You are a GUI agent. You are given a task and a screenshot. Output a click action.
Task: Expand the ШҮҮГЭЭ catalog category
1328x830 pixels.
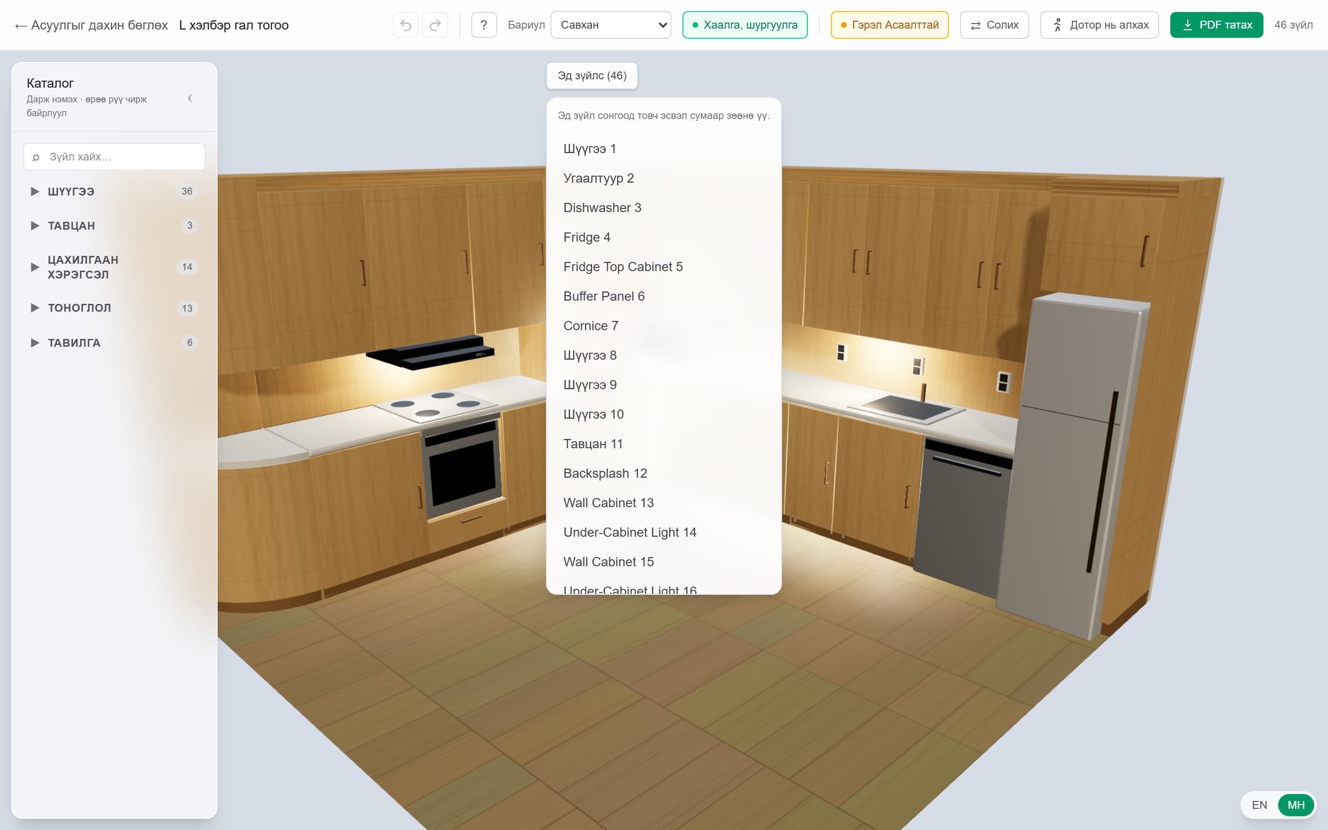click(114, 191)
